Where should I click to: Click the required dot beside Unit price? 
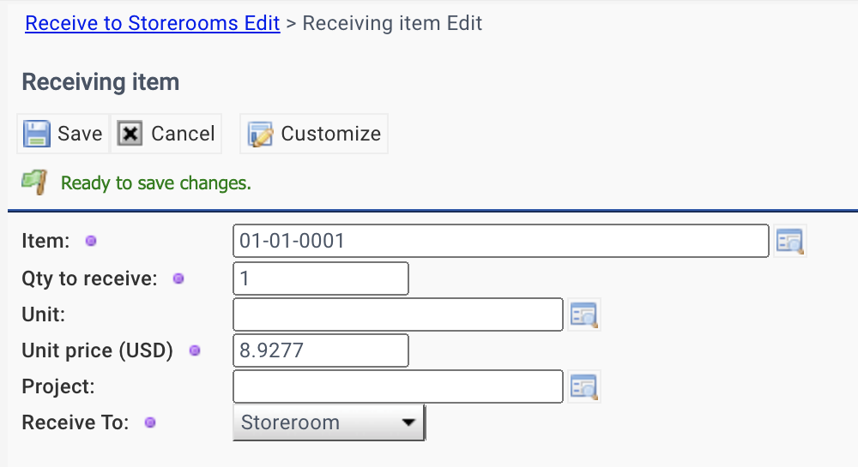tap(195, 350)
